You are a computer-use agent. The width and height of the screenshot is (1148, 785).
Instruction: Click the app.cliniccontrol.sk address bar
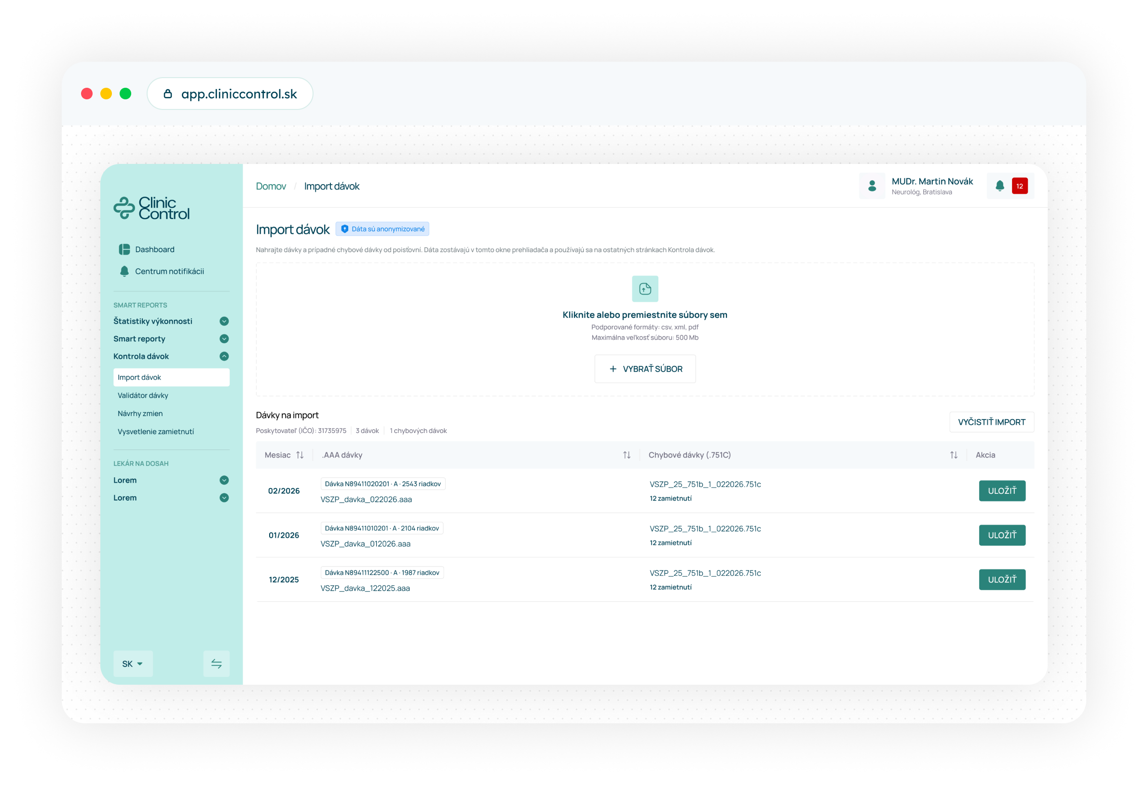point(230,94)
